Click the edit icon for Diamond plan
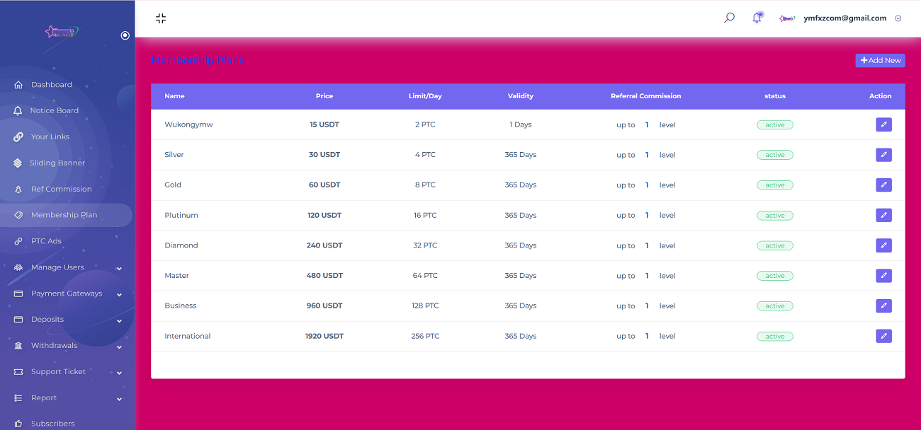921x430 pixels. (x=883, y=245)
